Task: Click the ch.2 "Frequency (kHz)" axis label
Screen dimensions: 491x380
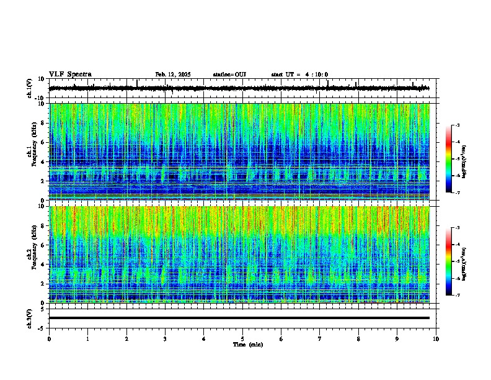Action: [x=34, y=247]
